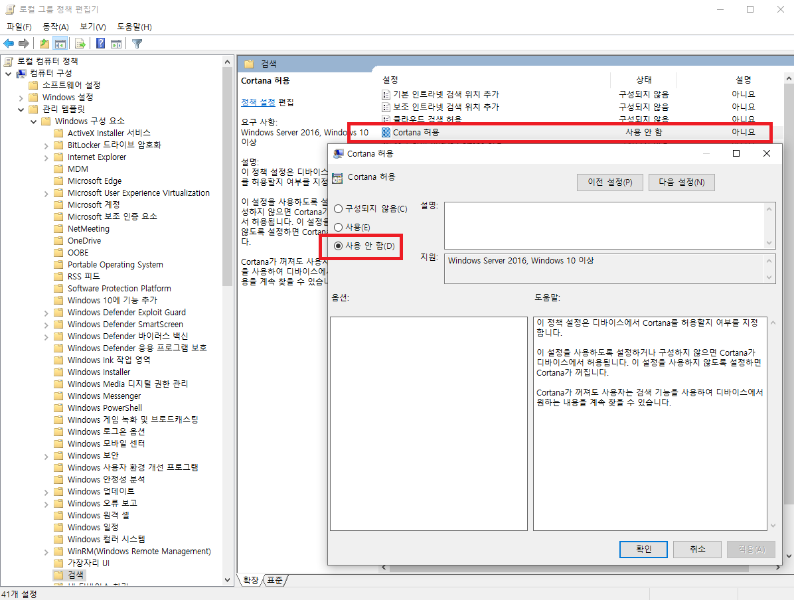Confirm with the 확인 button

pyautogui.click(x=643, y=550)
